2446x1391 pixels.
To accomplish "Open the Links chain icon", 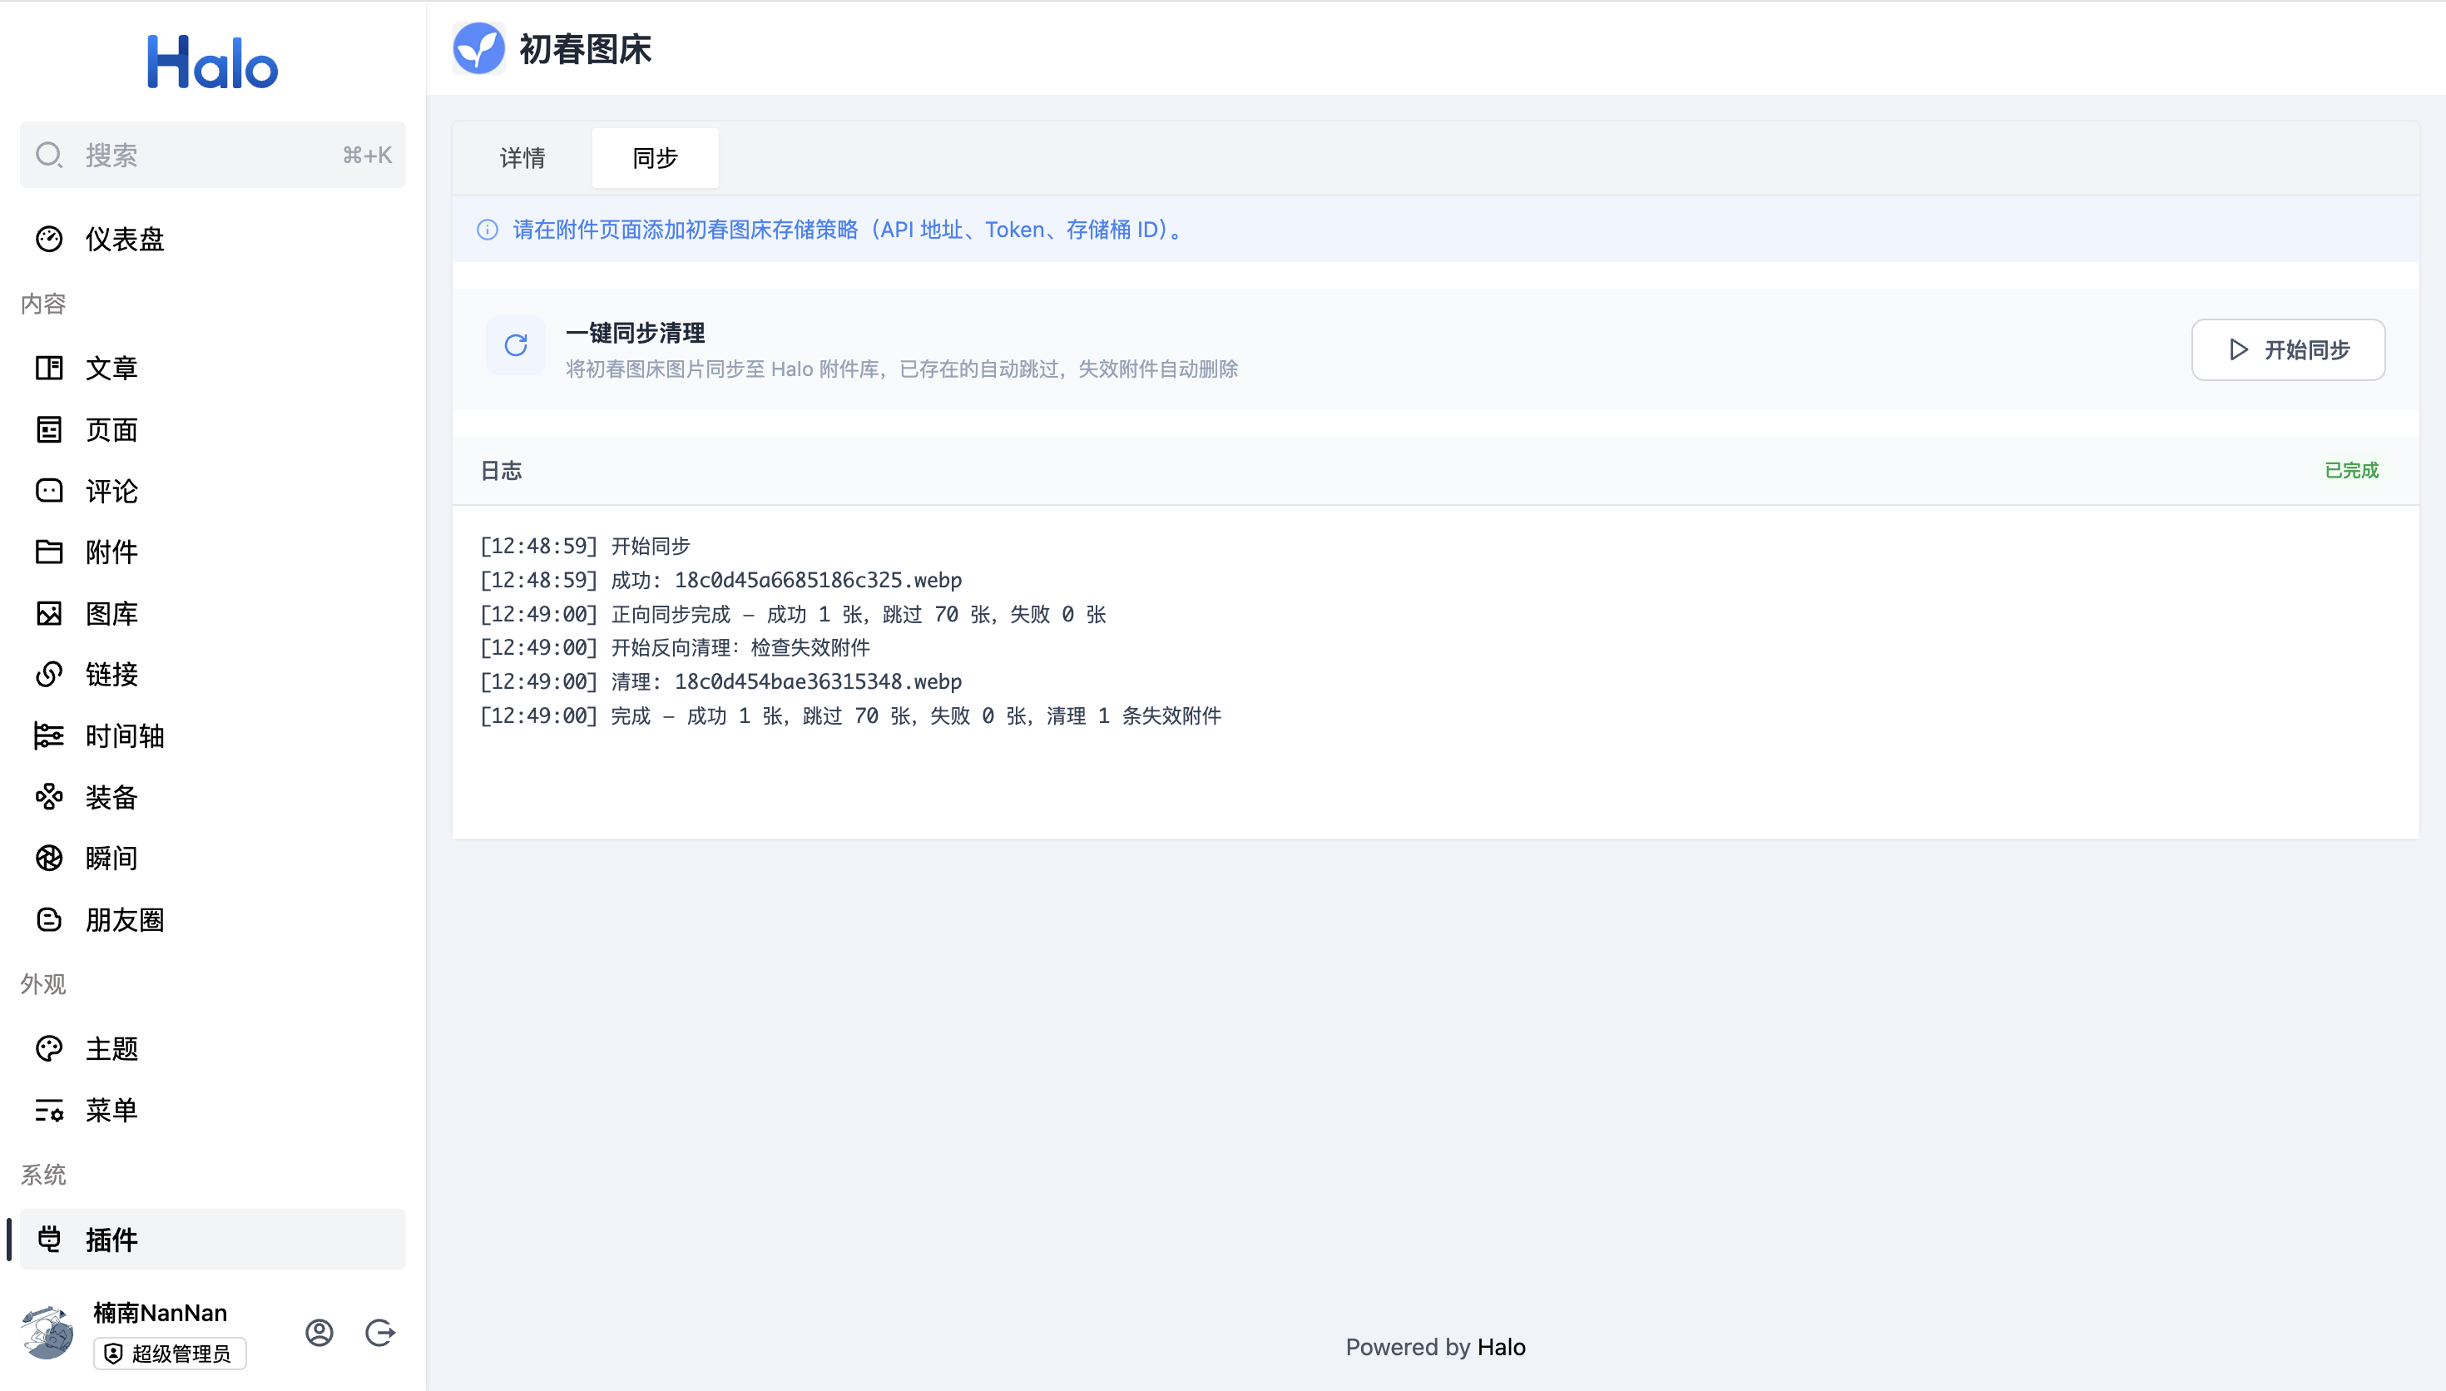I will click(x=49, y=675).
